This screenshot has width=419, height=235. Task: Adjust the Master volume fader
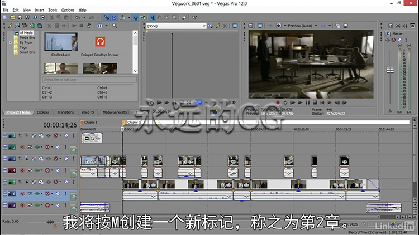pyautogui.click(x=390, y=70)
